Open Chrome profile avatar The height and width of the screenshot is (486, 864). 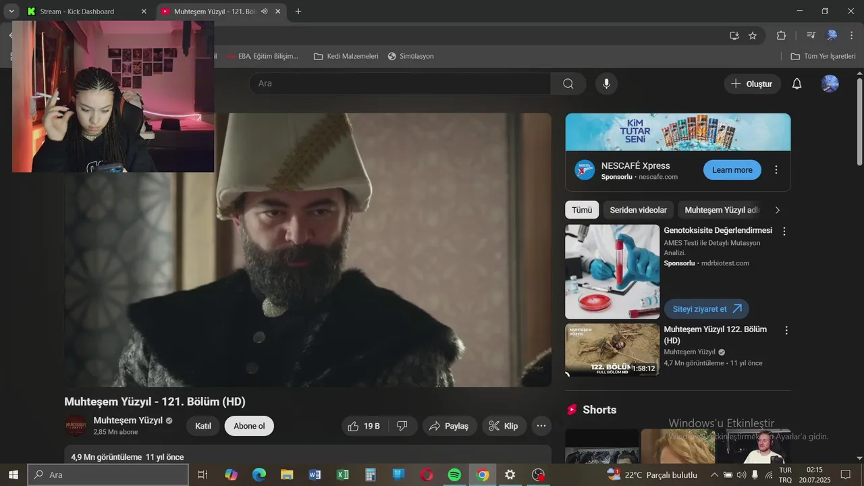tap(832, 36)
